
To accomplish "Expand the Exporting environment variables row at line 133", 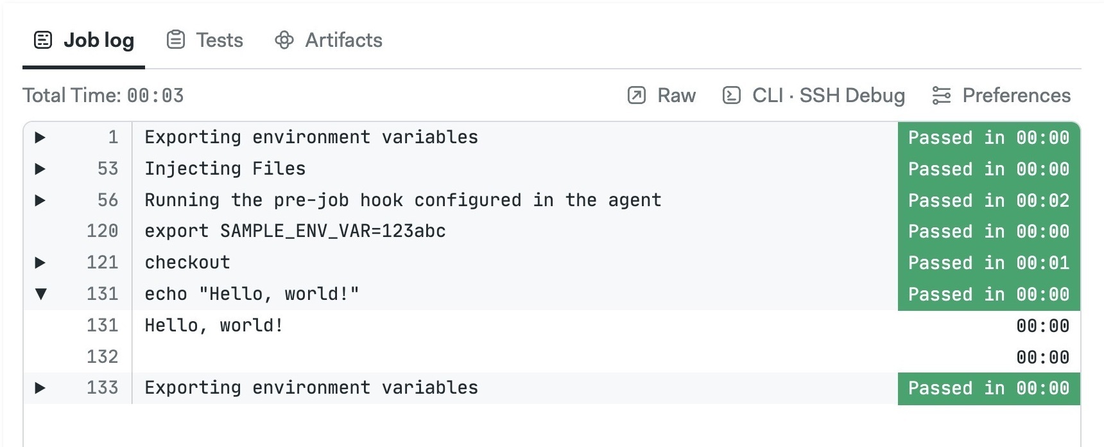I will [x=40, y=388].
